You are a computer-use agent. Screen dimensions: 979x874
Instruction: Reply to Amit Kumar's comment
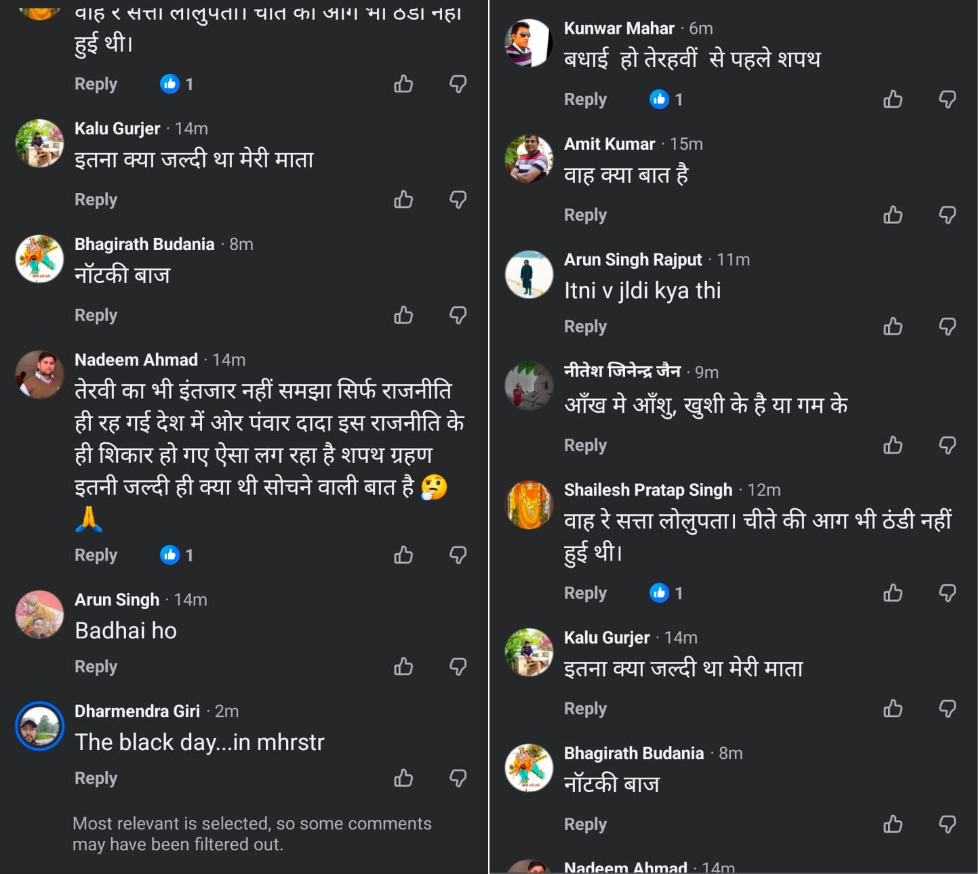tap(585, 215)
